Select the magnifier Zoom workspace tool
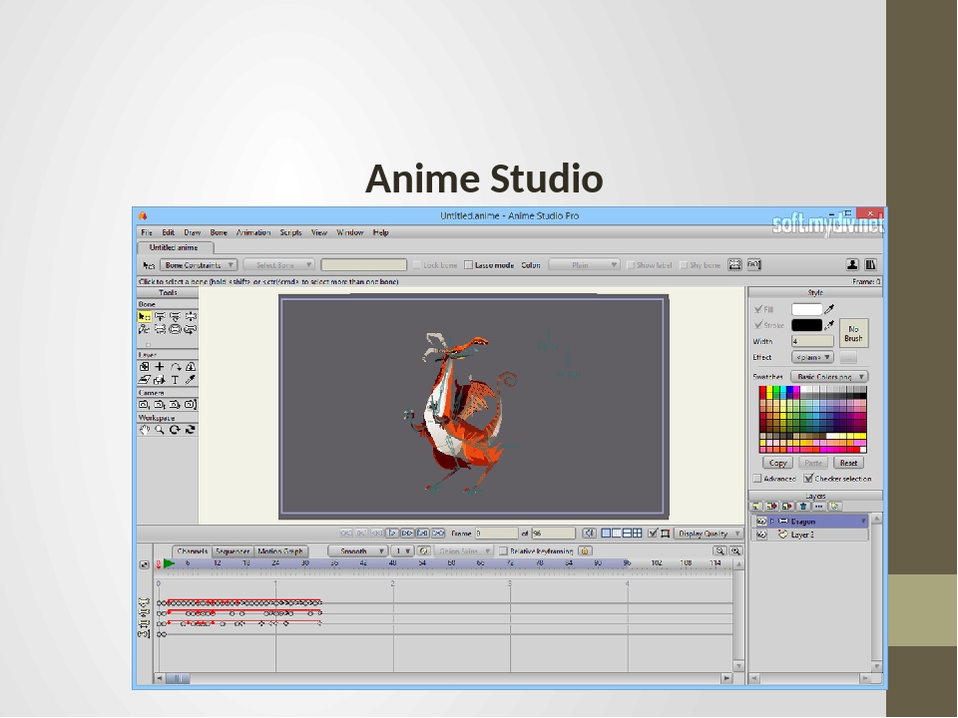This screenshot has height=718, width=958. pyautogui.click(x=160, y=430)
